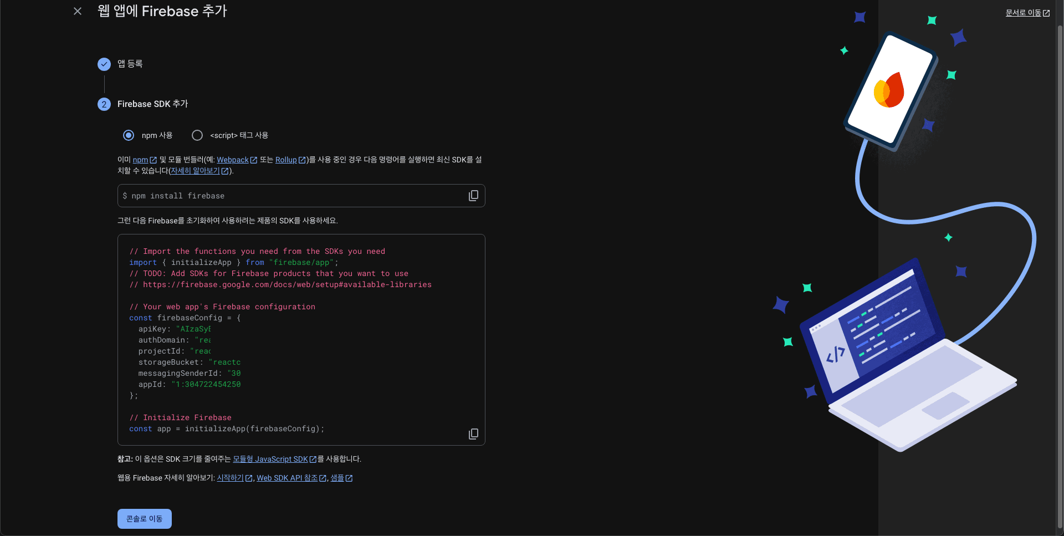
Task: Copy the Firebase config code snippet
Action: (x=473, y=434)
